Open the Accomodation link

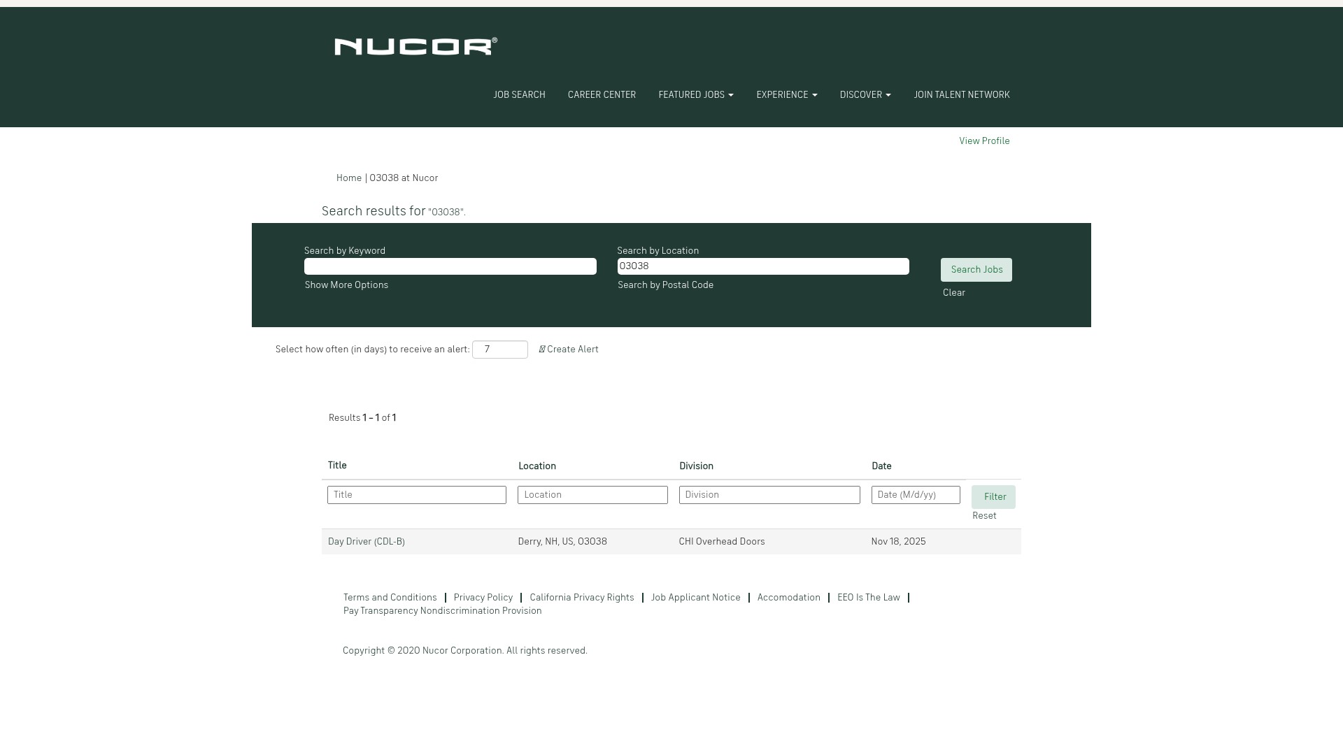coord(789,598)
